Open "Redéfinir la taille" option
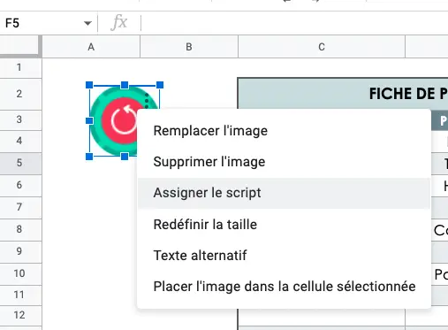 [284, 225]
